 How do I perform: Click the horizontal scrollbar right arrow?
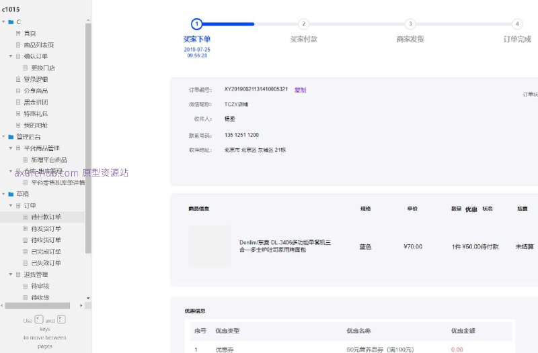(81, 305)
